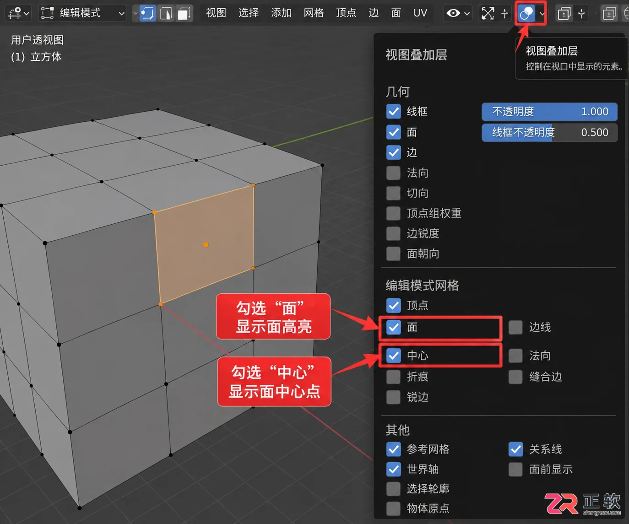This screenshot has height=524, width=629.
Task: Open the 网格 menu
Action: [314, 13]
